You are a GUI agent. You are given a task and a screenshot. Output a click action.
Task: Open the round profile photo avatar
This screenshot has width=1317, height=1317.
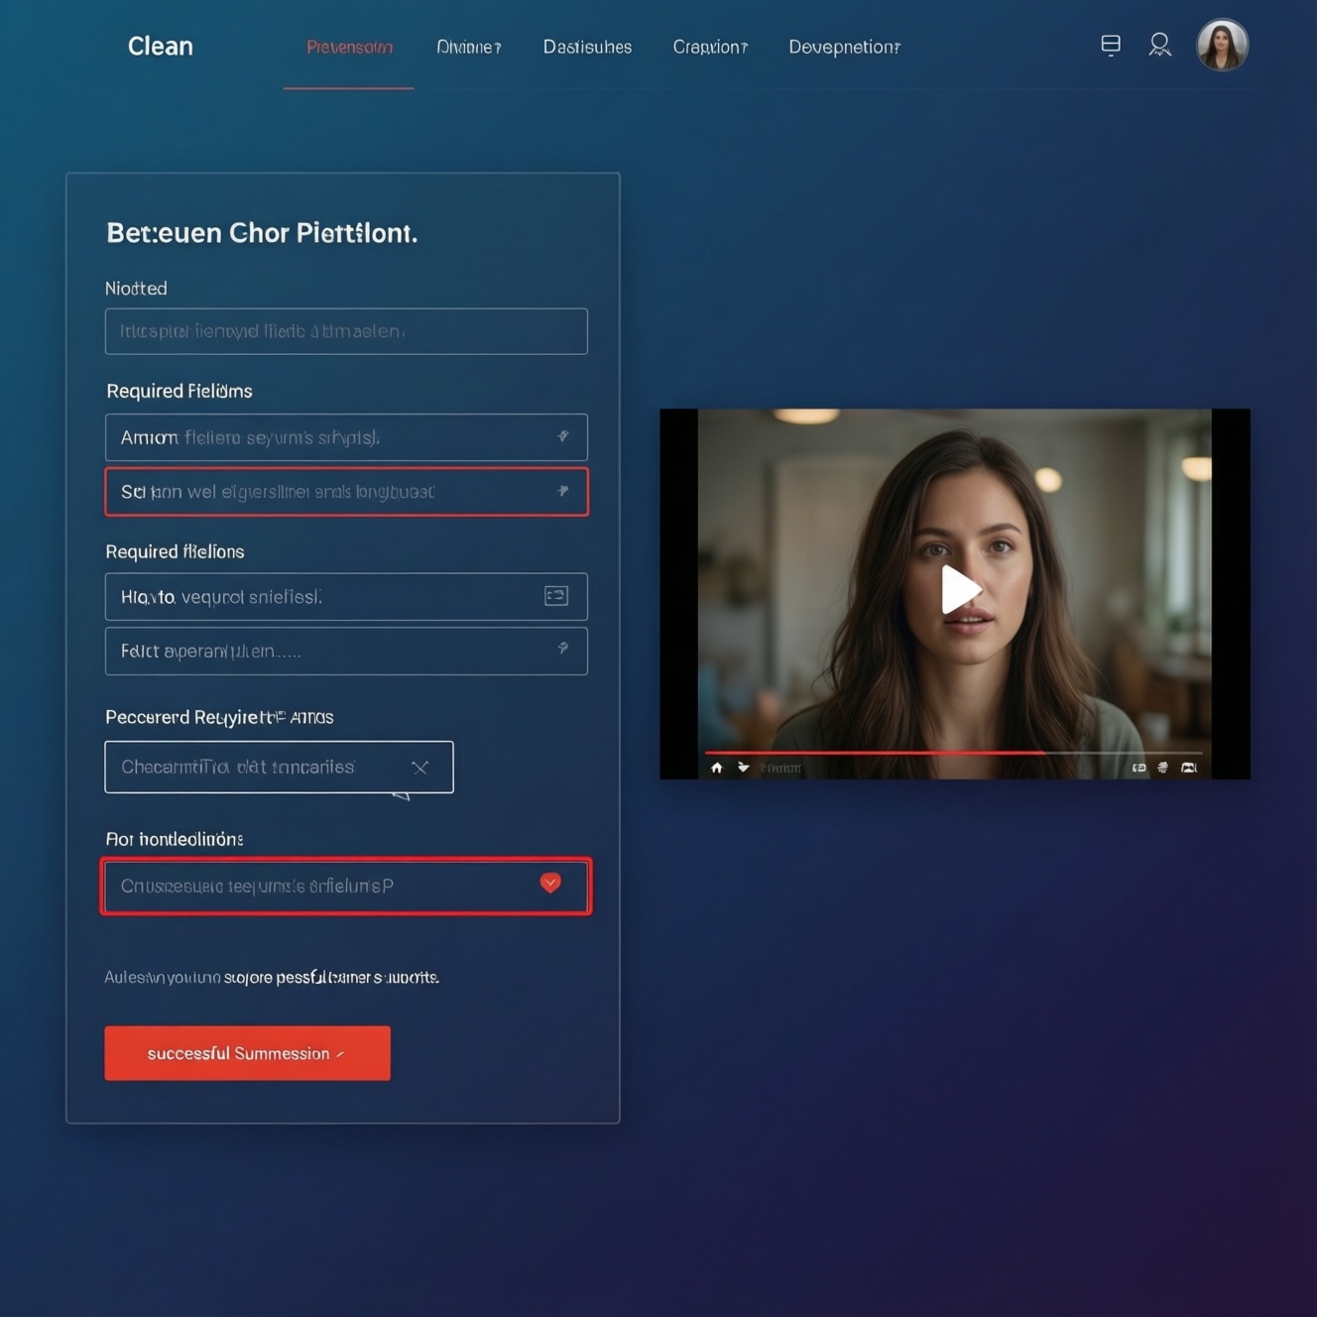click(x=1222, y=45)
